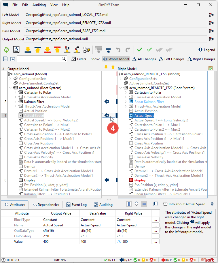Show Right Changes only
Image resolution: width=218 pixels, height=263 pixels.
pos(201,59)
